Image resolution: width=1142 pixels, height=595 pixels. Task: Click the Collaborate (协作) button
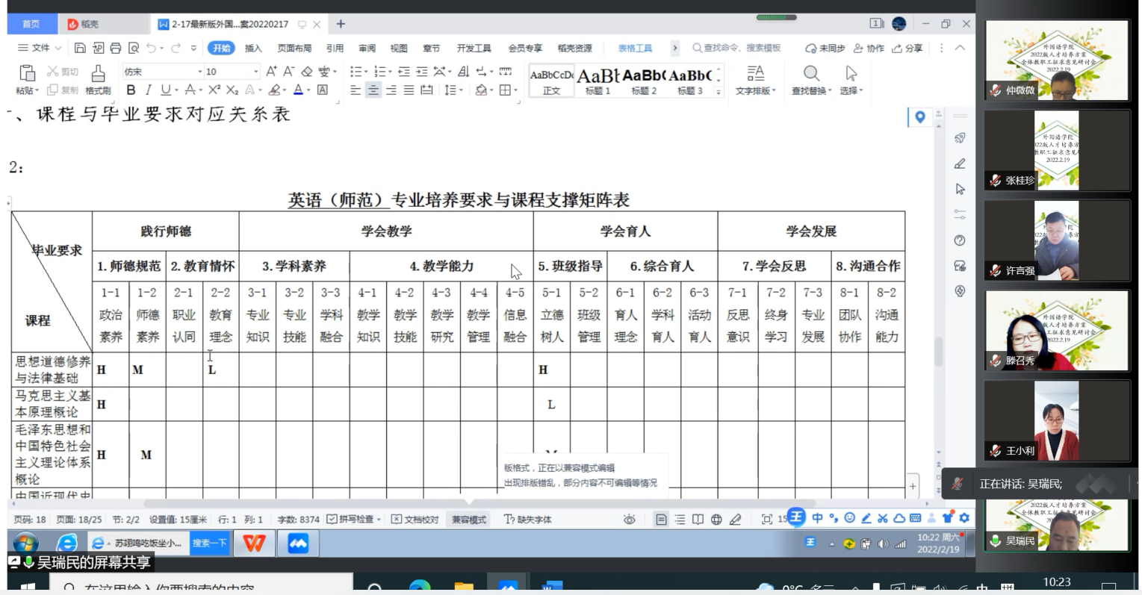click(869, 48)
